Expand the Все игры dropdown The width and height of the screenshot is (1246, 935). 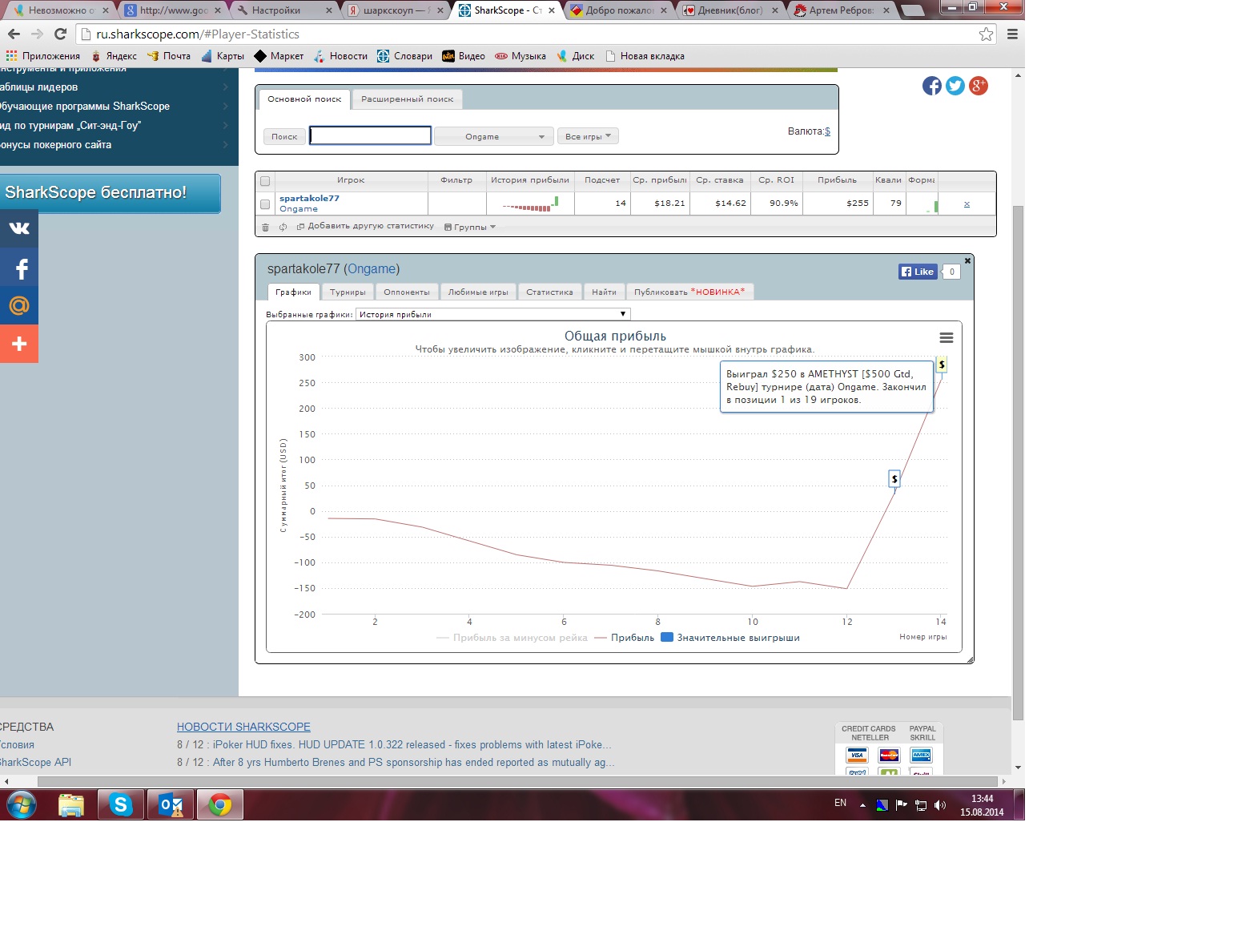(x=588, y=137)
